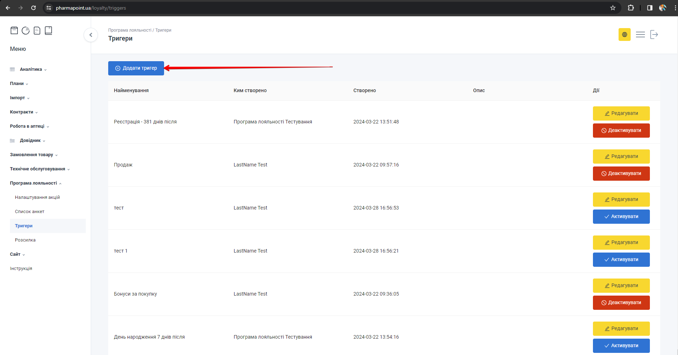The image size is (678, 355).
Task: Expand the Аналітика menu section
Action: tap(31, 69)
